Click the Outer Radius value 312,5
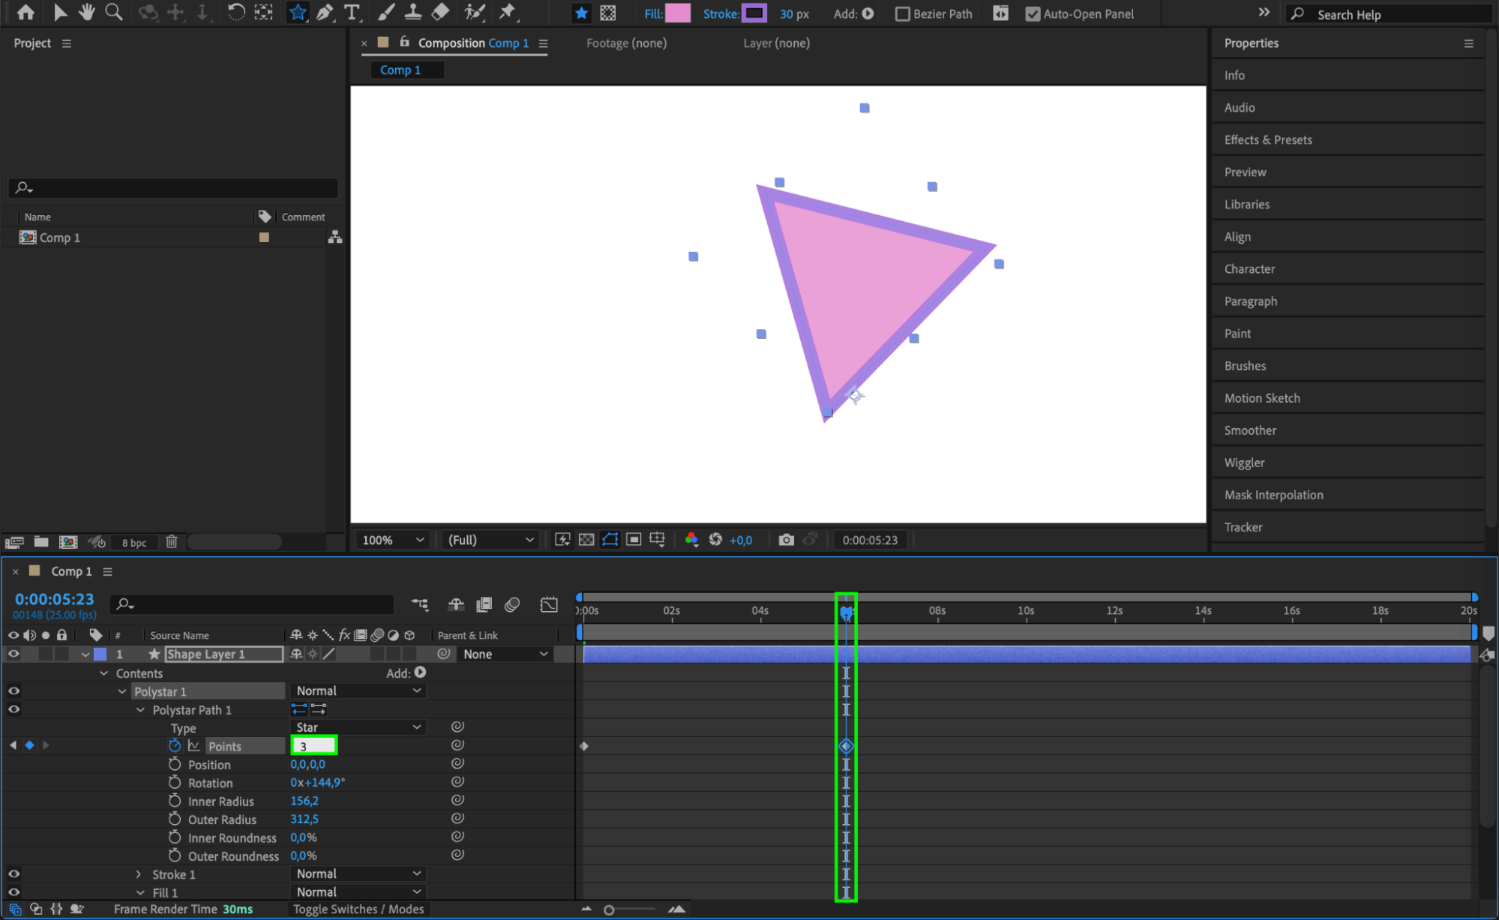Screen dimensions: 1499x920 304,819
